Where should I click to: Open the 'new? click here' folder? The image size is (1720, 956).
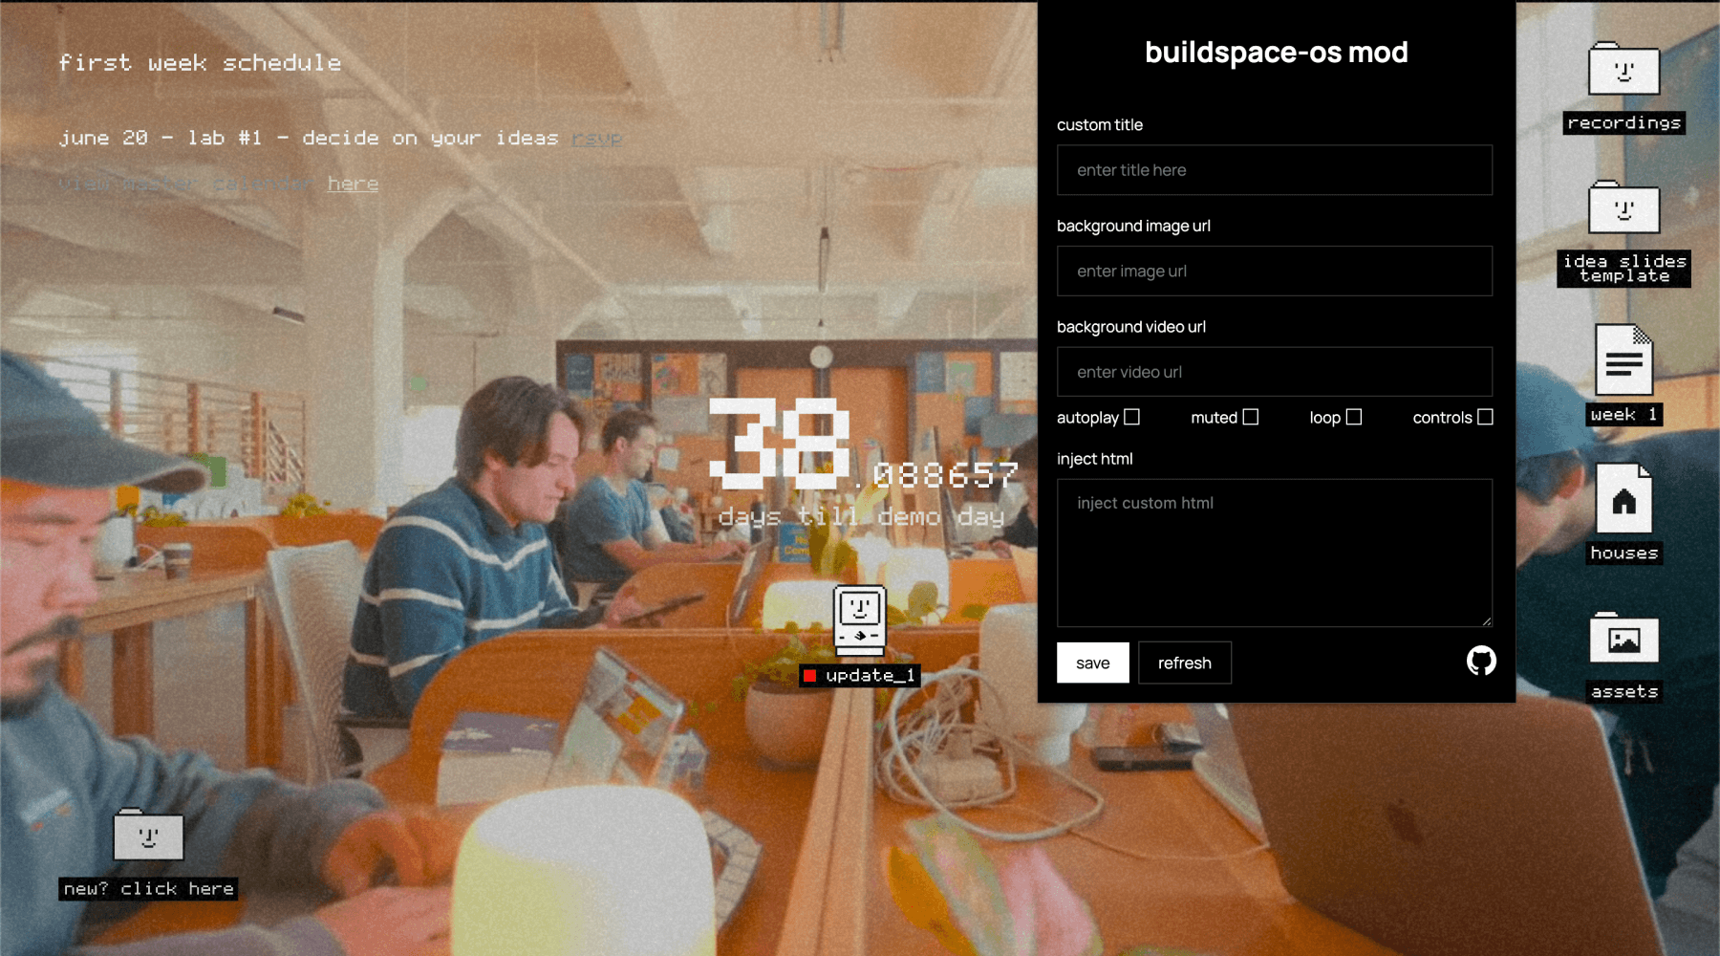pos(148,839)
